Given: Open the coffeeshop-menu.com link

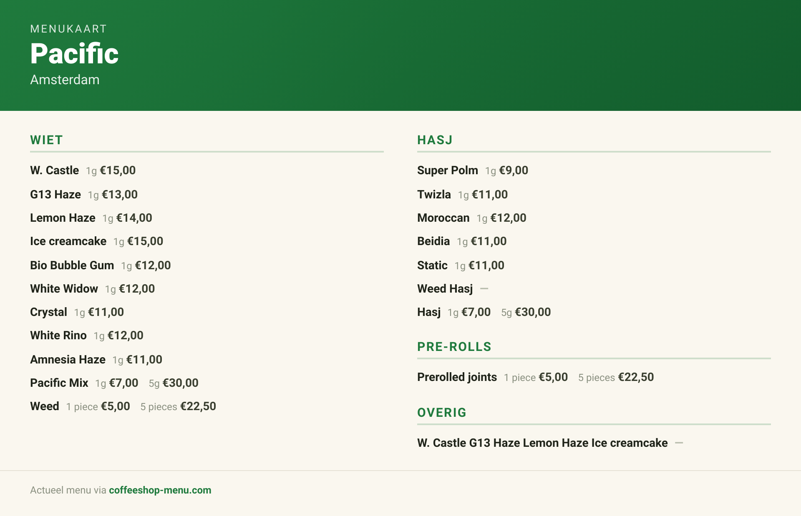Looking at the screenshot, I should [x=160, y=490].
